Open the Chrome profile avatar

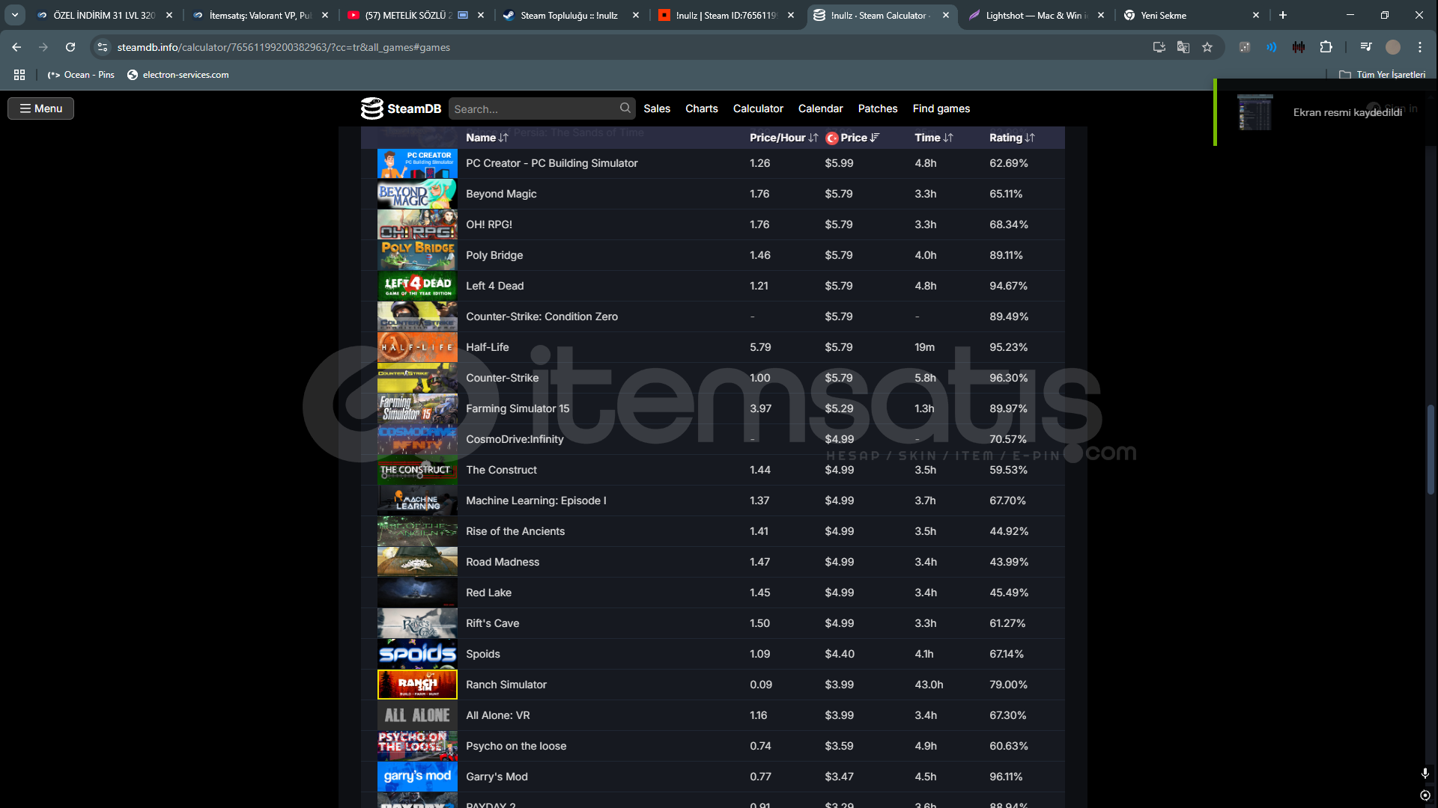pyautogui.click(x=1392, y=47)
